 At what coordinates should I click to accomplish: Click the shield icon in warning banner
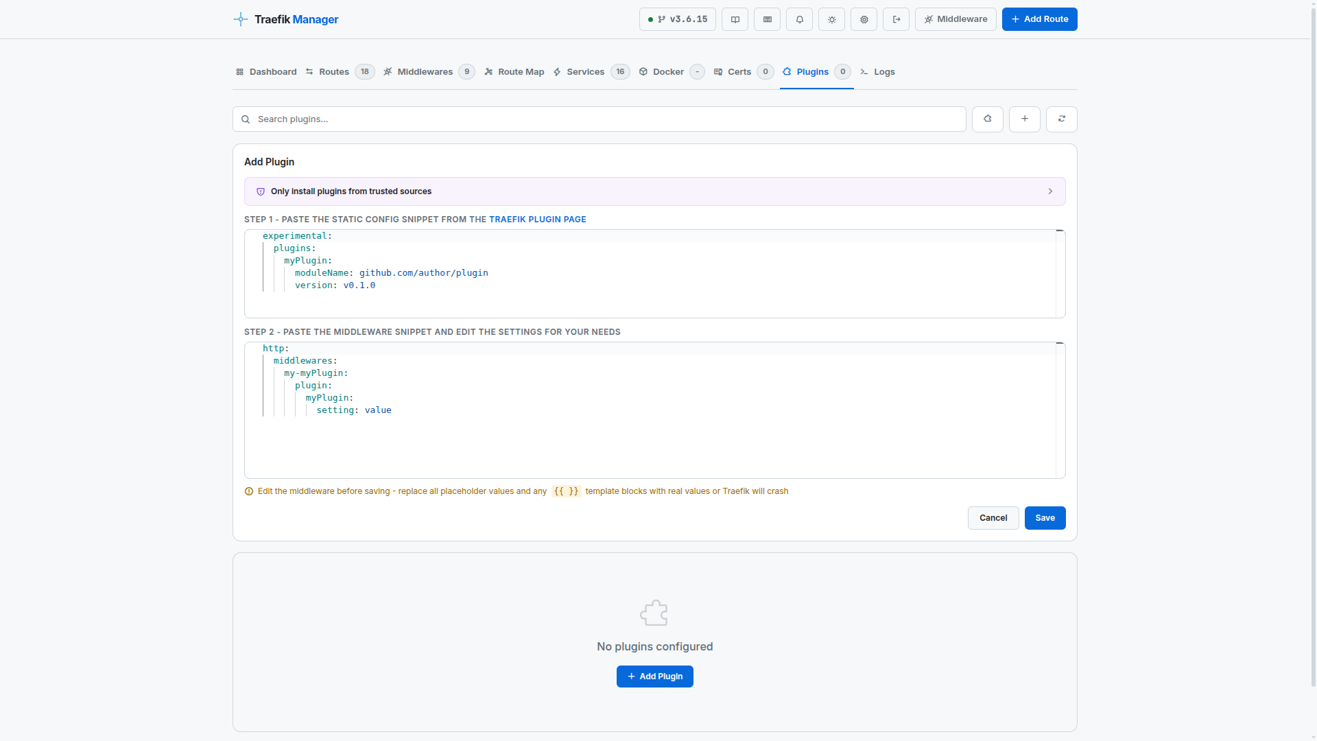click(x=261, y=191)
